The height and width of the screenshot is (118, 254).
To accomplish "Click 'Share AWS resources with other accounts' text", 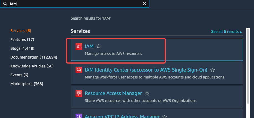I will click(x=141, y=101).
